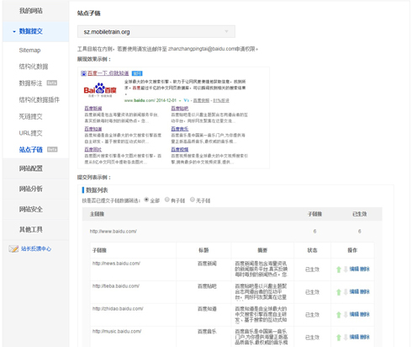Click the 数据列表 section heading
Image resolution: width=412 pixels, height=347 pixels.
97,190
